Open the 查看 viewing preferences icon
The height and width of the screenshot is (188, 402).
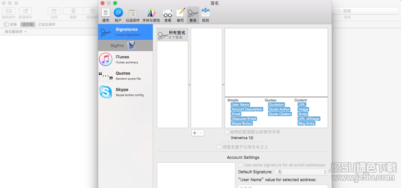coord(168,15)
